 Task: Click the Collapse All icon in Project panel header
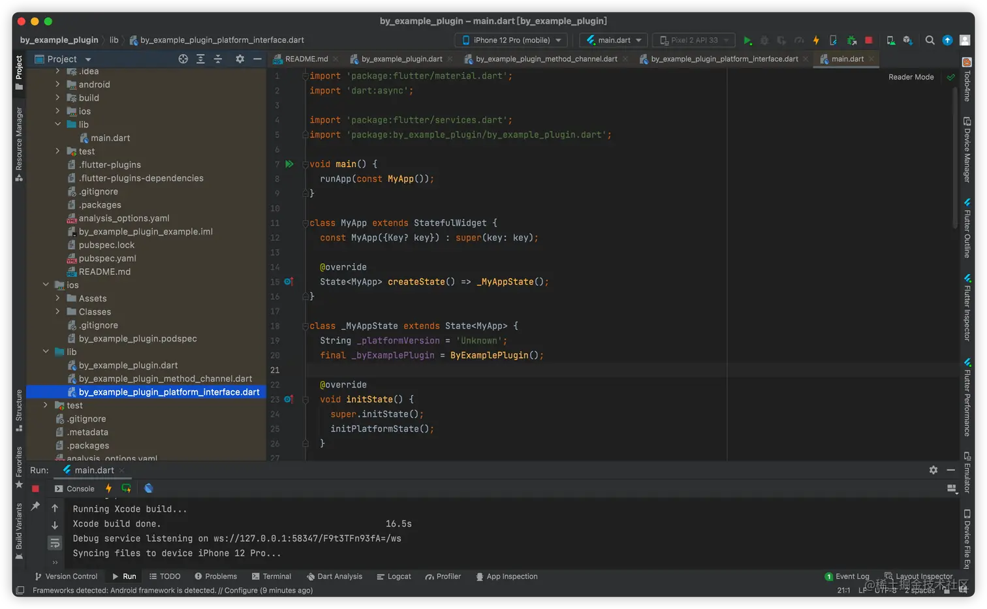pos(218,59)
